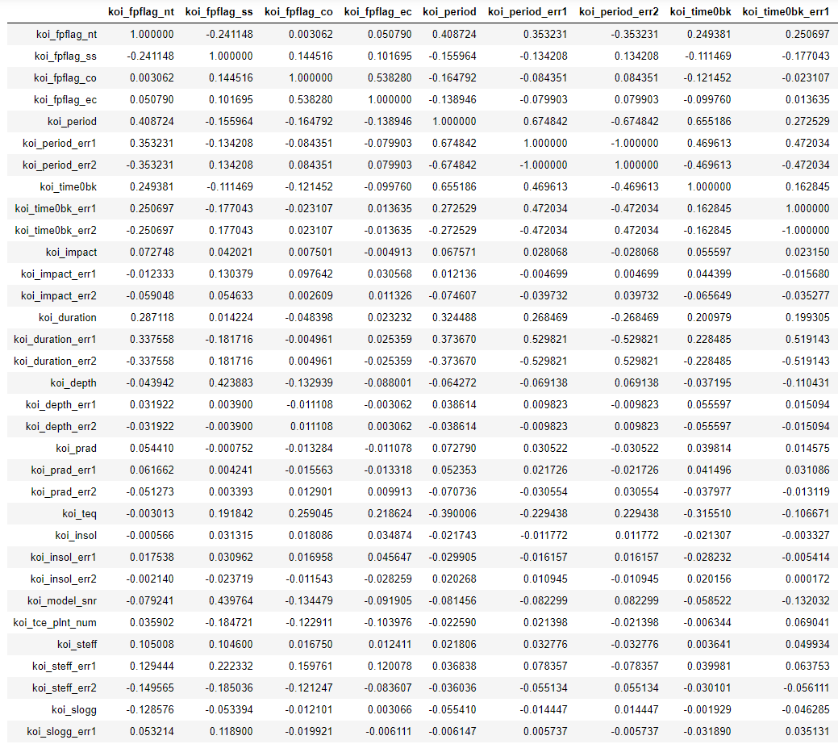Click cell 0.423883 in the koi_depth row

point(231,383)
